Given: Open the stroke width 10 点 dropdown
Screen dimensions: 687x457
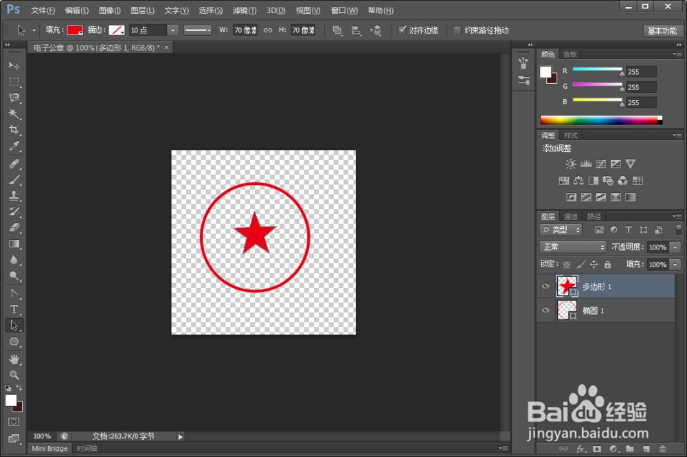Looking at the screenshot, I should 172,30.
